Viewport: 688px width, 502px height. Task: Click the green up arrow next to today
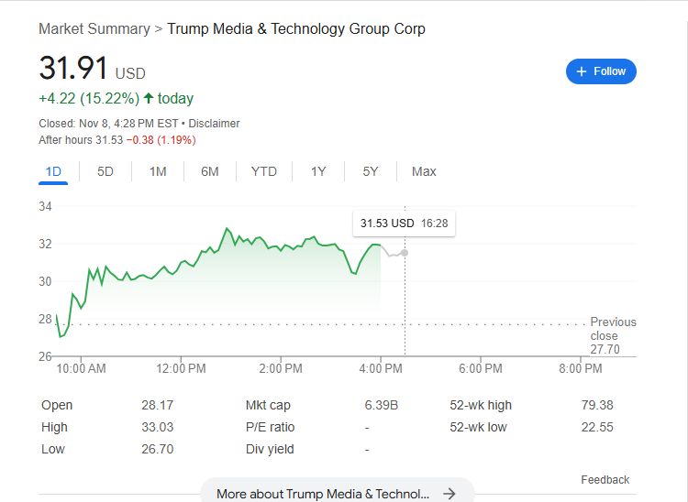148,98
